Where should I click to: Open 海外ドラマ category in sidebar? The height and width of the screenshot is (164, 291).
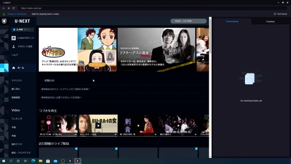(17, 144)
